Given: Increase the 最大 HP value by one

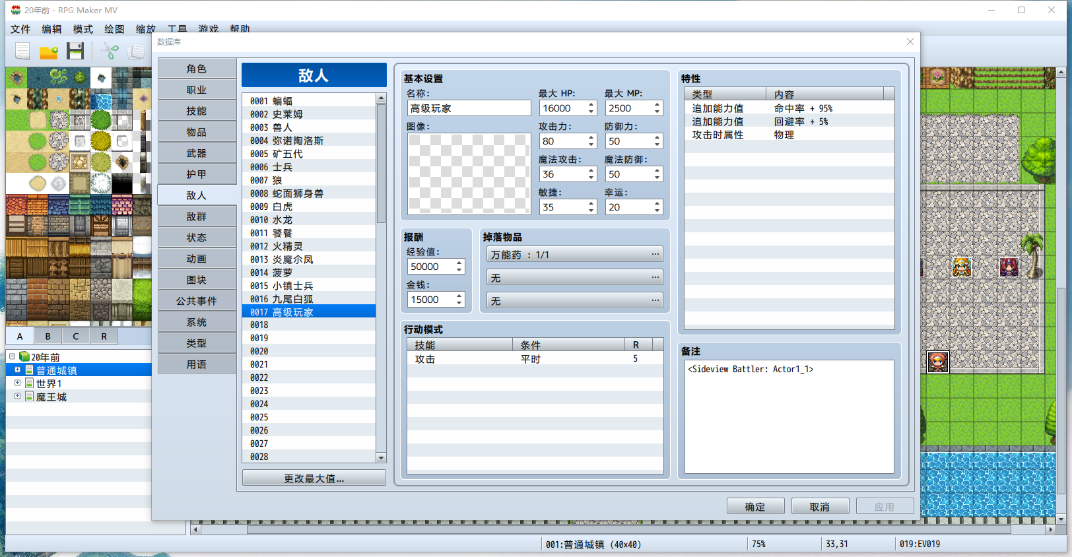Looking at the screenshot, I should pos(591,104).
